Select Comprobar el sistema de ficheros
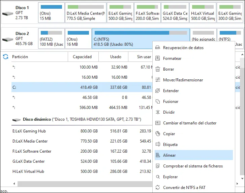 194,166
